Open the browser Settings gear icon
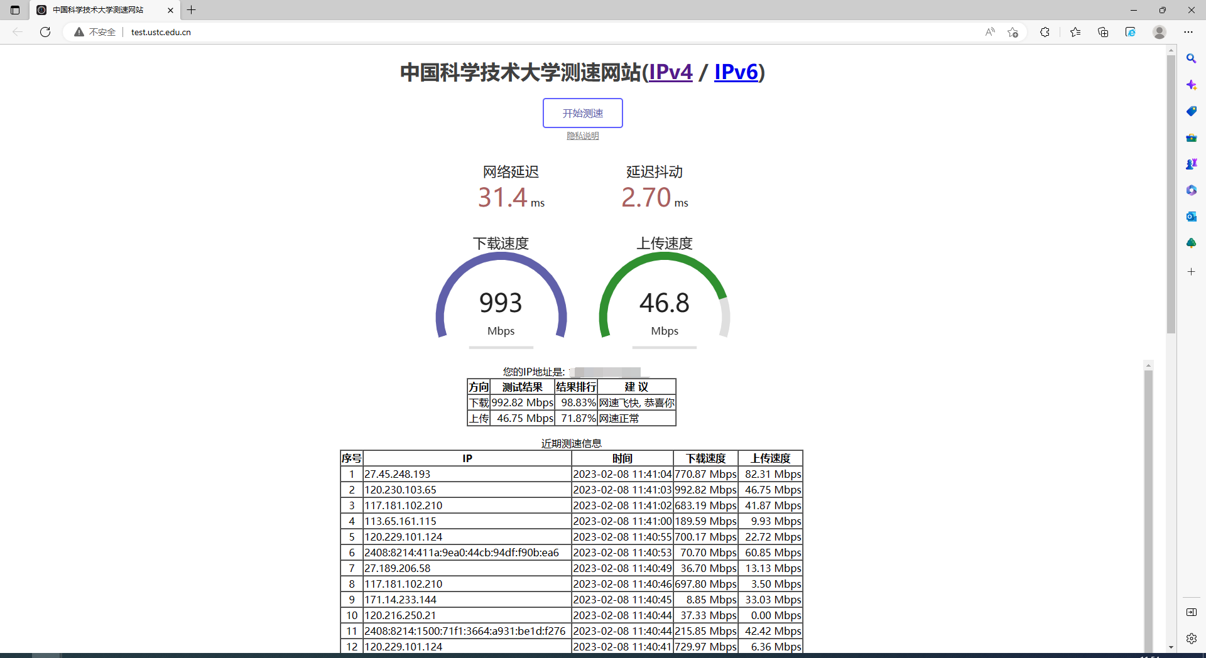 (x=1191, y=639)
